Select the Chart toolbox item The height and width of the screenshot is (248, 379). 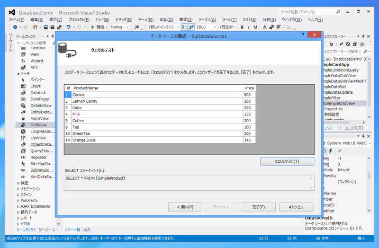pyautogui.click(x=35, y=86)
